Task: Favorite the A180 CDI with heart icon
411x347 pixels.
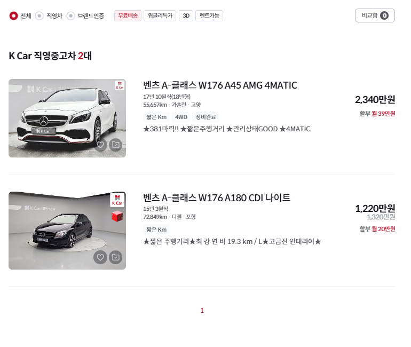Action: pyautogui.click(x=100, y=257)
